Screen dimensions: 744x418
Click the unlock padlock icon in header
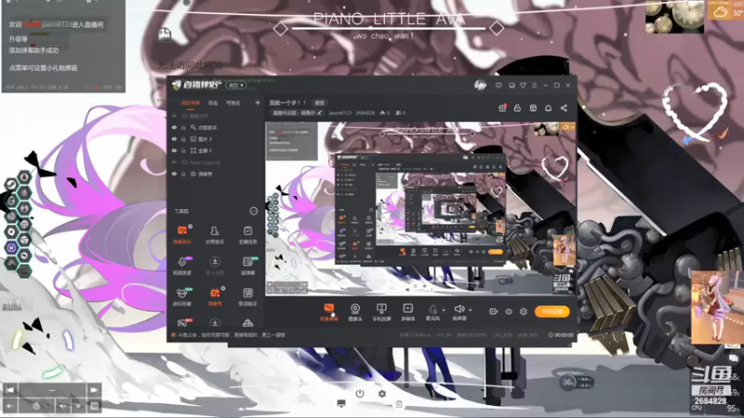517,108
